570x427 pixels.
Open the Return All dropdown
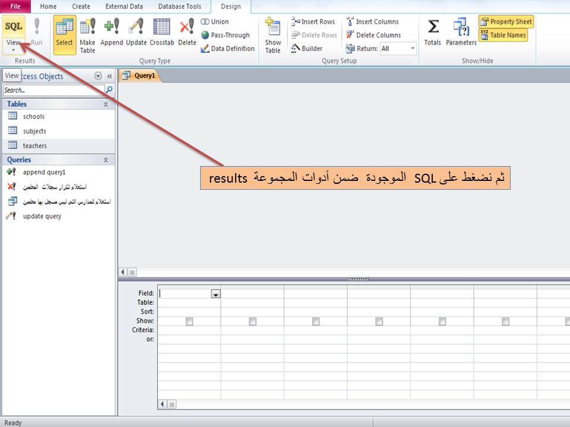(x=412, y=48)
